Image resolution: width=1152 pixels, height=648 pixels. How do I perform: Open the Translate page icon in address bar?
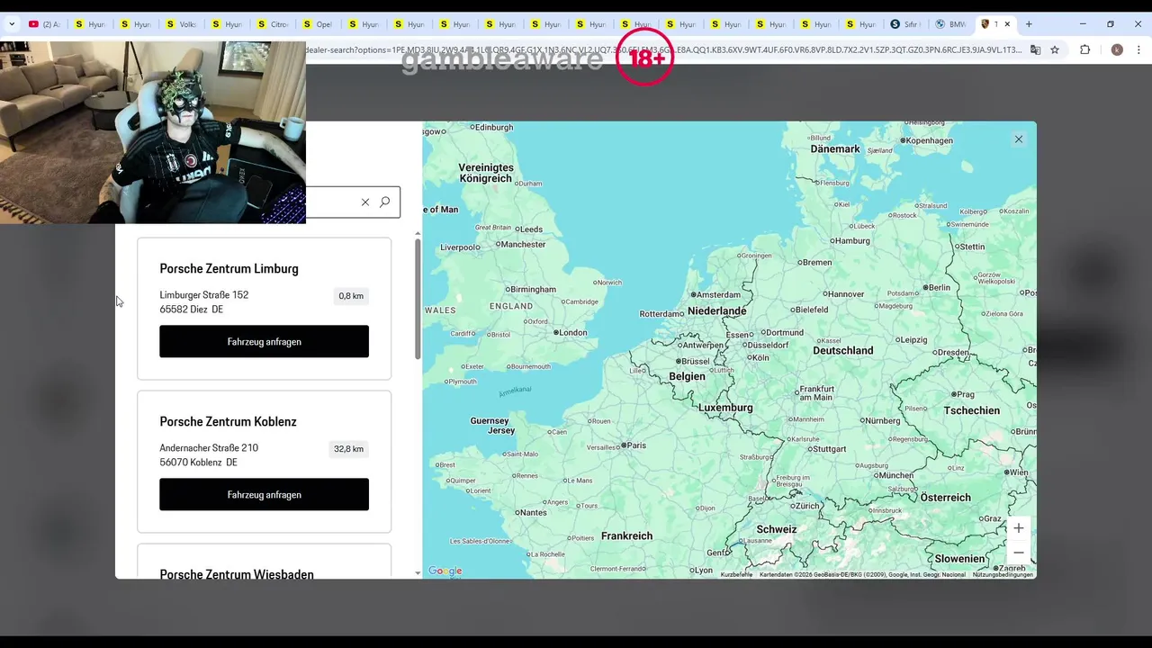pyautogui.click(x=1035, y=49)
